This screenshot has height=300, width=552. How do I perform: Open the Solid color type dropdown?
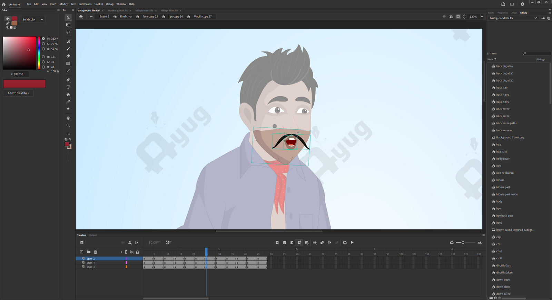click(x=33, y=19)
